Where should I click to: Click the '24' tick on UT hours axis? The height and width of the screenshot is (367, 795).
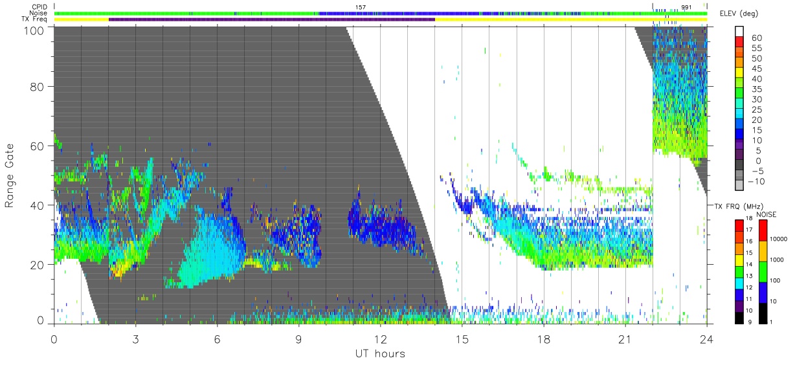tap(706, 339)
